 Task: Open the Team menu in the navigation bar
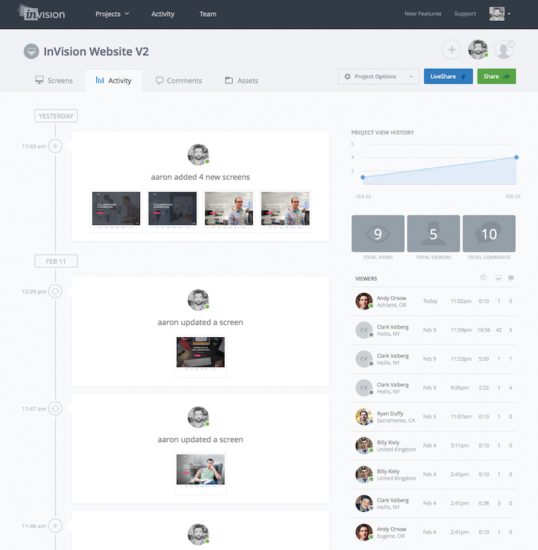pyautogui.click(x=208, y=13)
